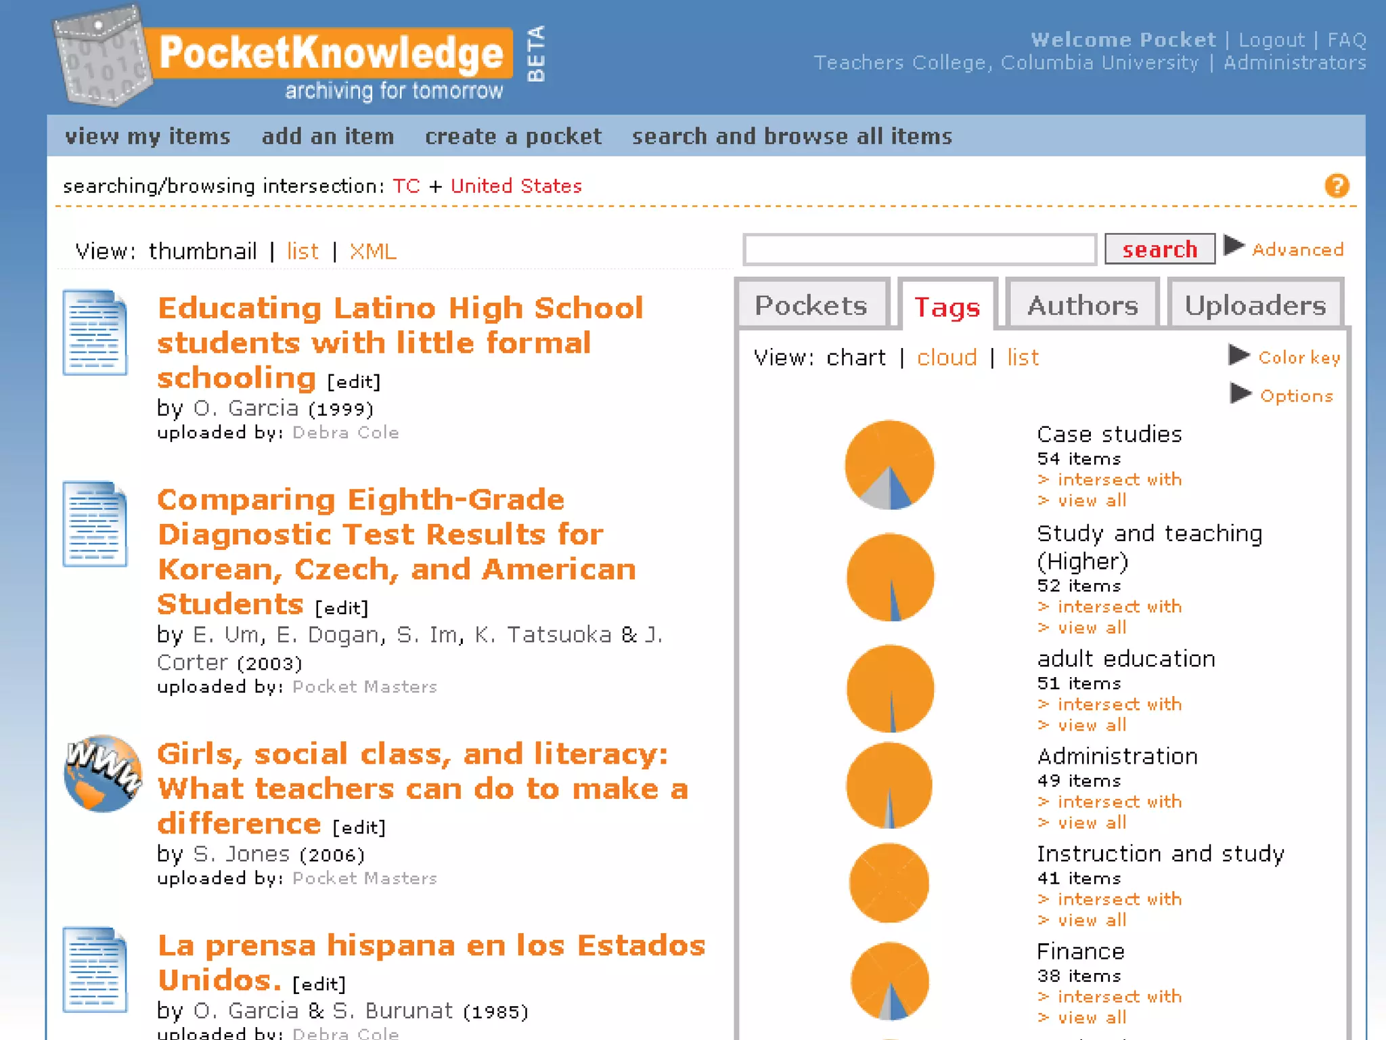Switch to the Authors tab
This screenshot has width=1386, height=1040.
tap(1082, 305)
